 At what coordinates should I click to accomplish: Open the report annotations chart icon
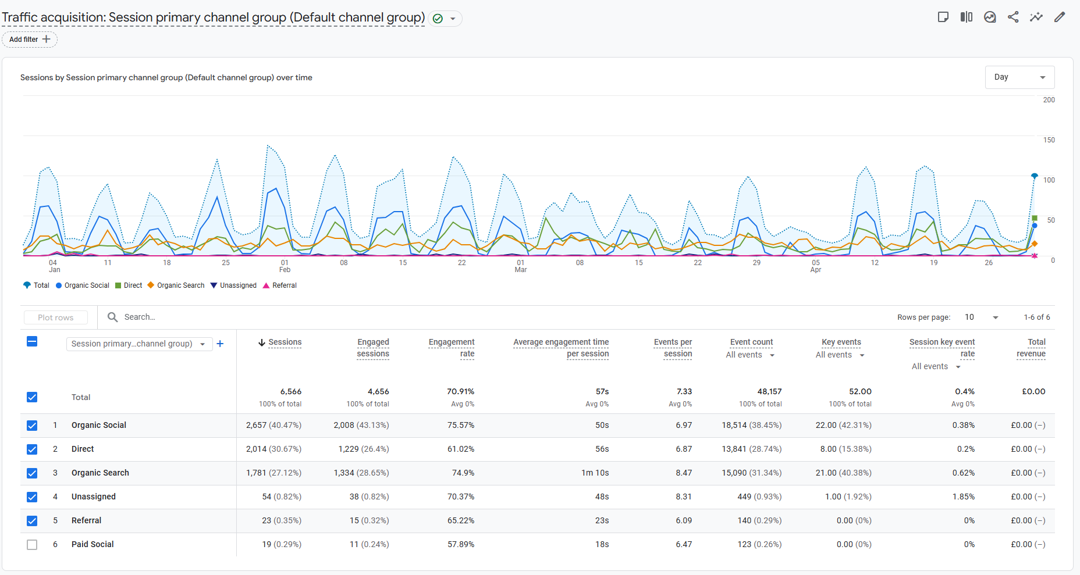point(990,17)
